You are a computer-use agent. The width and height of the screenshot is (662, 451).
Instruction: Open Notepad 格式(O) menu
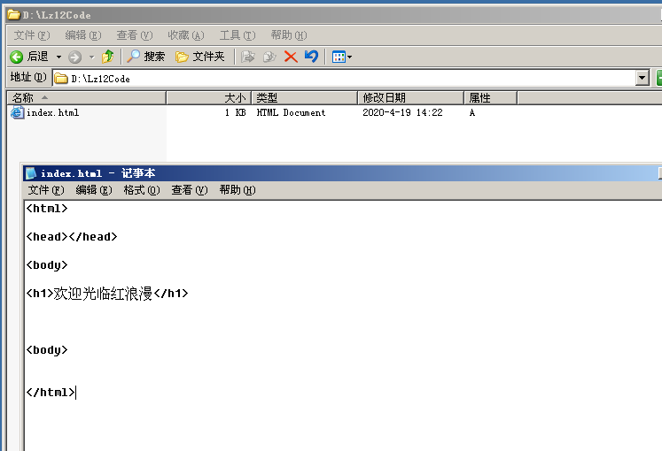tap(142, 190)
